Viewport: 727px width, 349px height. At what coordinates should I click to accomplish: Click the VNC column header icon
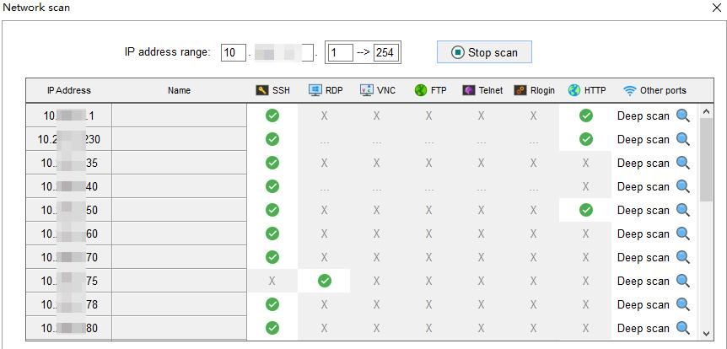[367, 90]
